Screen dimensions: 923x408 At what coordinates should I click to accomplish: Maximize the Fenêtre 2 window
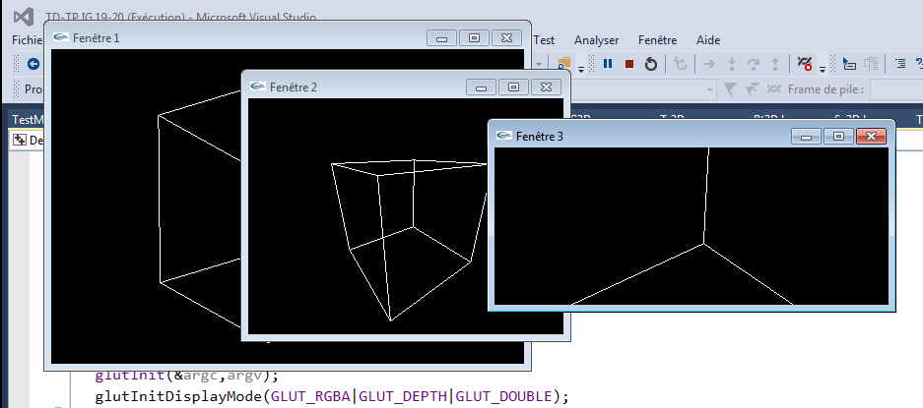click(512, 87)
